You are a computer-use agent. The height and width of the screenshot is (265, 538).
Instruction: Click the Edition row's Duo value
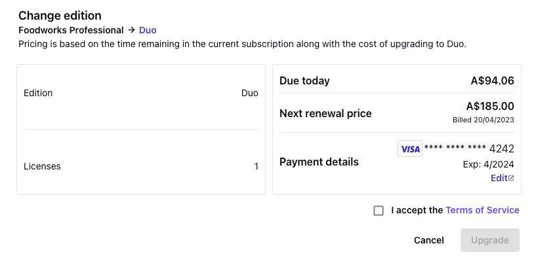click(250, 93)
